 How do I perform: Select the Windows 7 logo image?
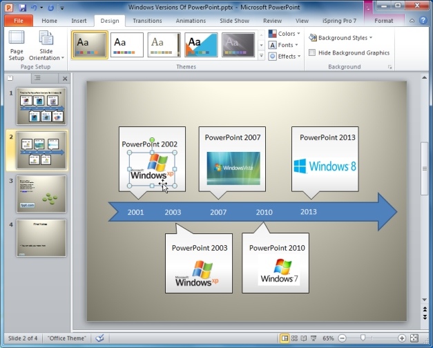click(279, 271)
